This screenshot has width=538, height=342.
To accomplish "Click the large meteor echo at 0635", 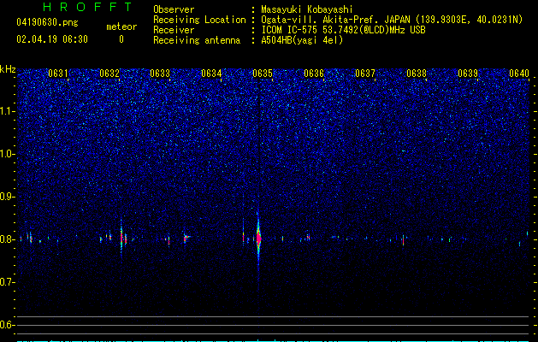I will (258, 239).
